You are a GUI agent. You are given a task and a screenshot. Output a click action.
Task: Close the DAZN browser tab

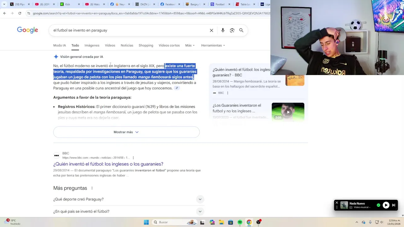tap(154, 4)
